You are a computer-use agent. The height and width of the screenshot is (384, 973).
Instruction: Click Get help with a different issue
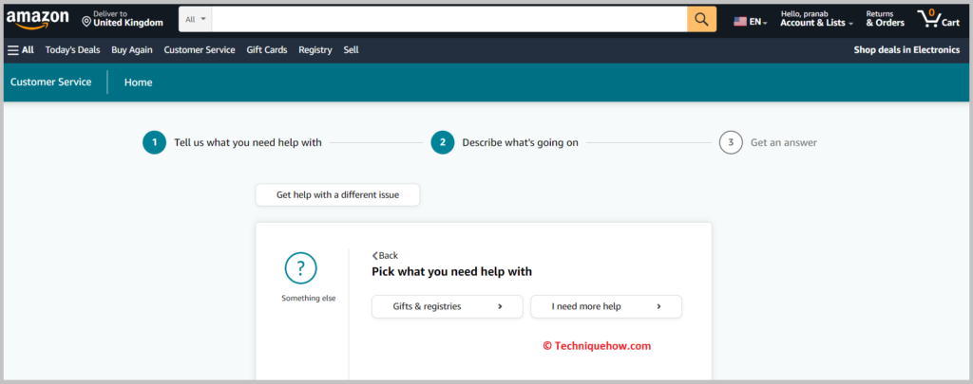tap(337, 194)
